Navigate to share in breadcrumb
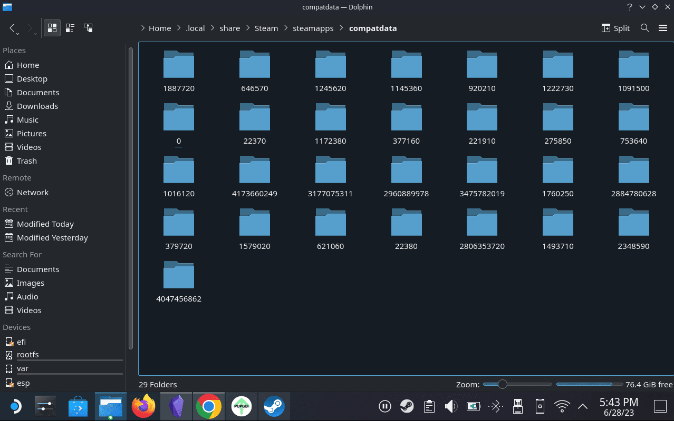 pos(229,28)
